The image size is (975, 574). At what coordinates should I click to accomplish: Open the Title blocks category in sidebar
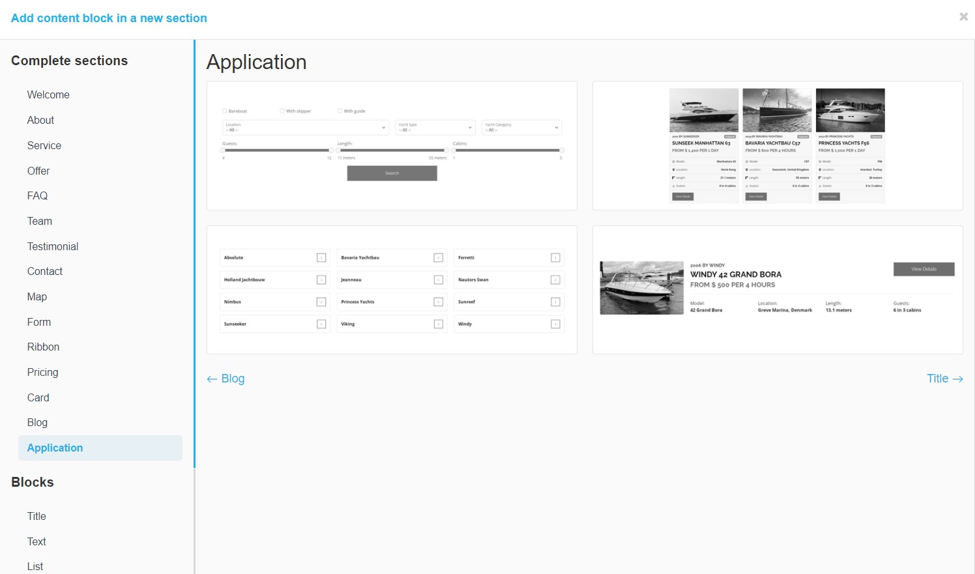pos(36,516)
